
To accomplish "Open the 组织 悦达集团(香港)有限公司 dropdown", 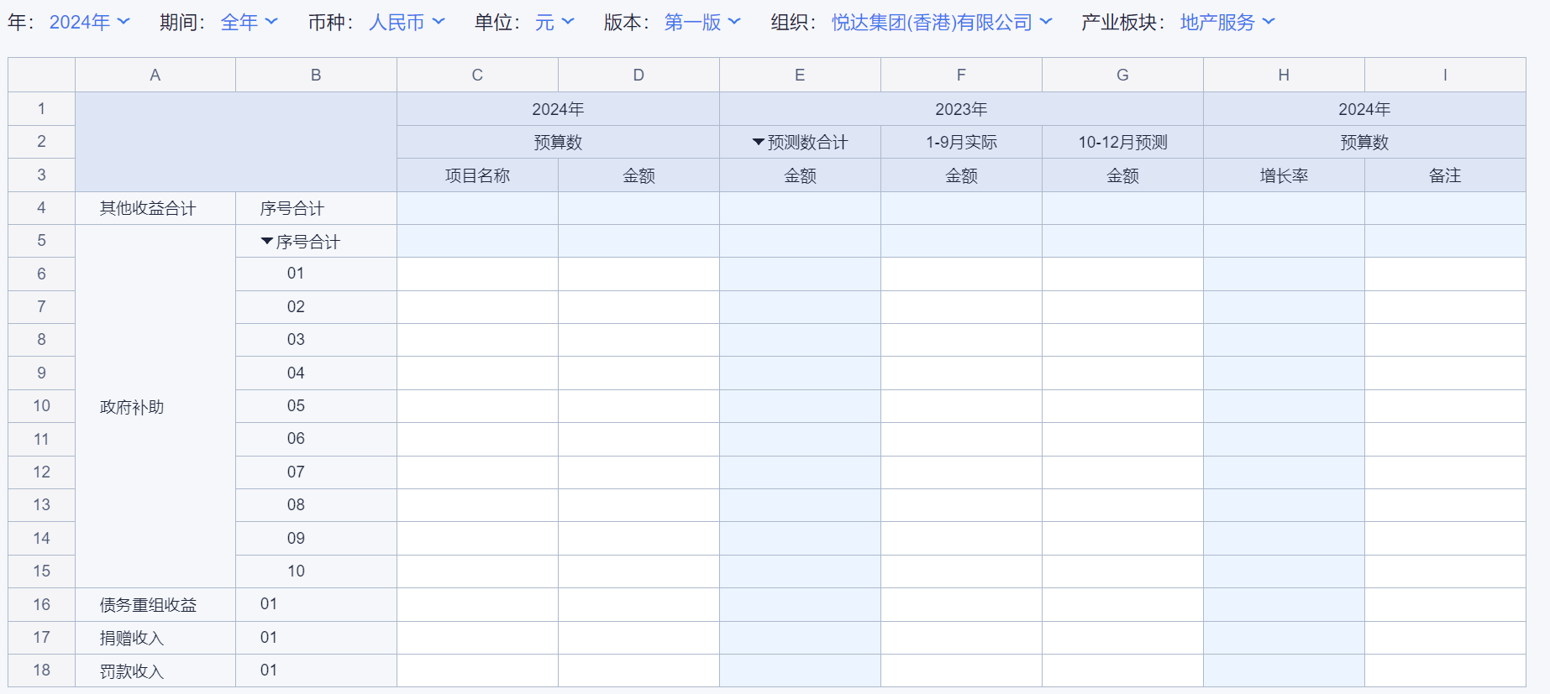I will tap(941, 23).
